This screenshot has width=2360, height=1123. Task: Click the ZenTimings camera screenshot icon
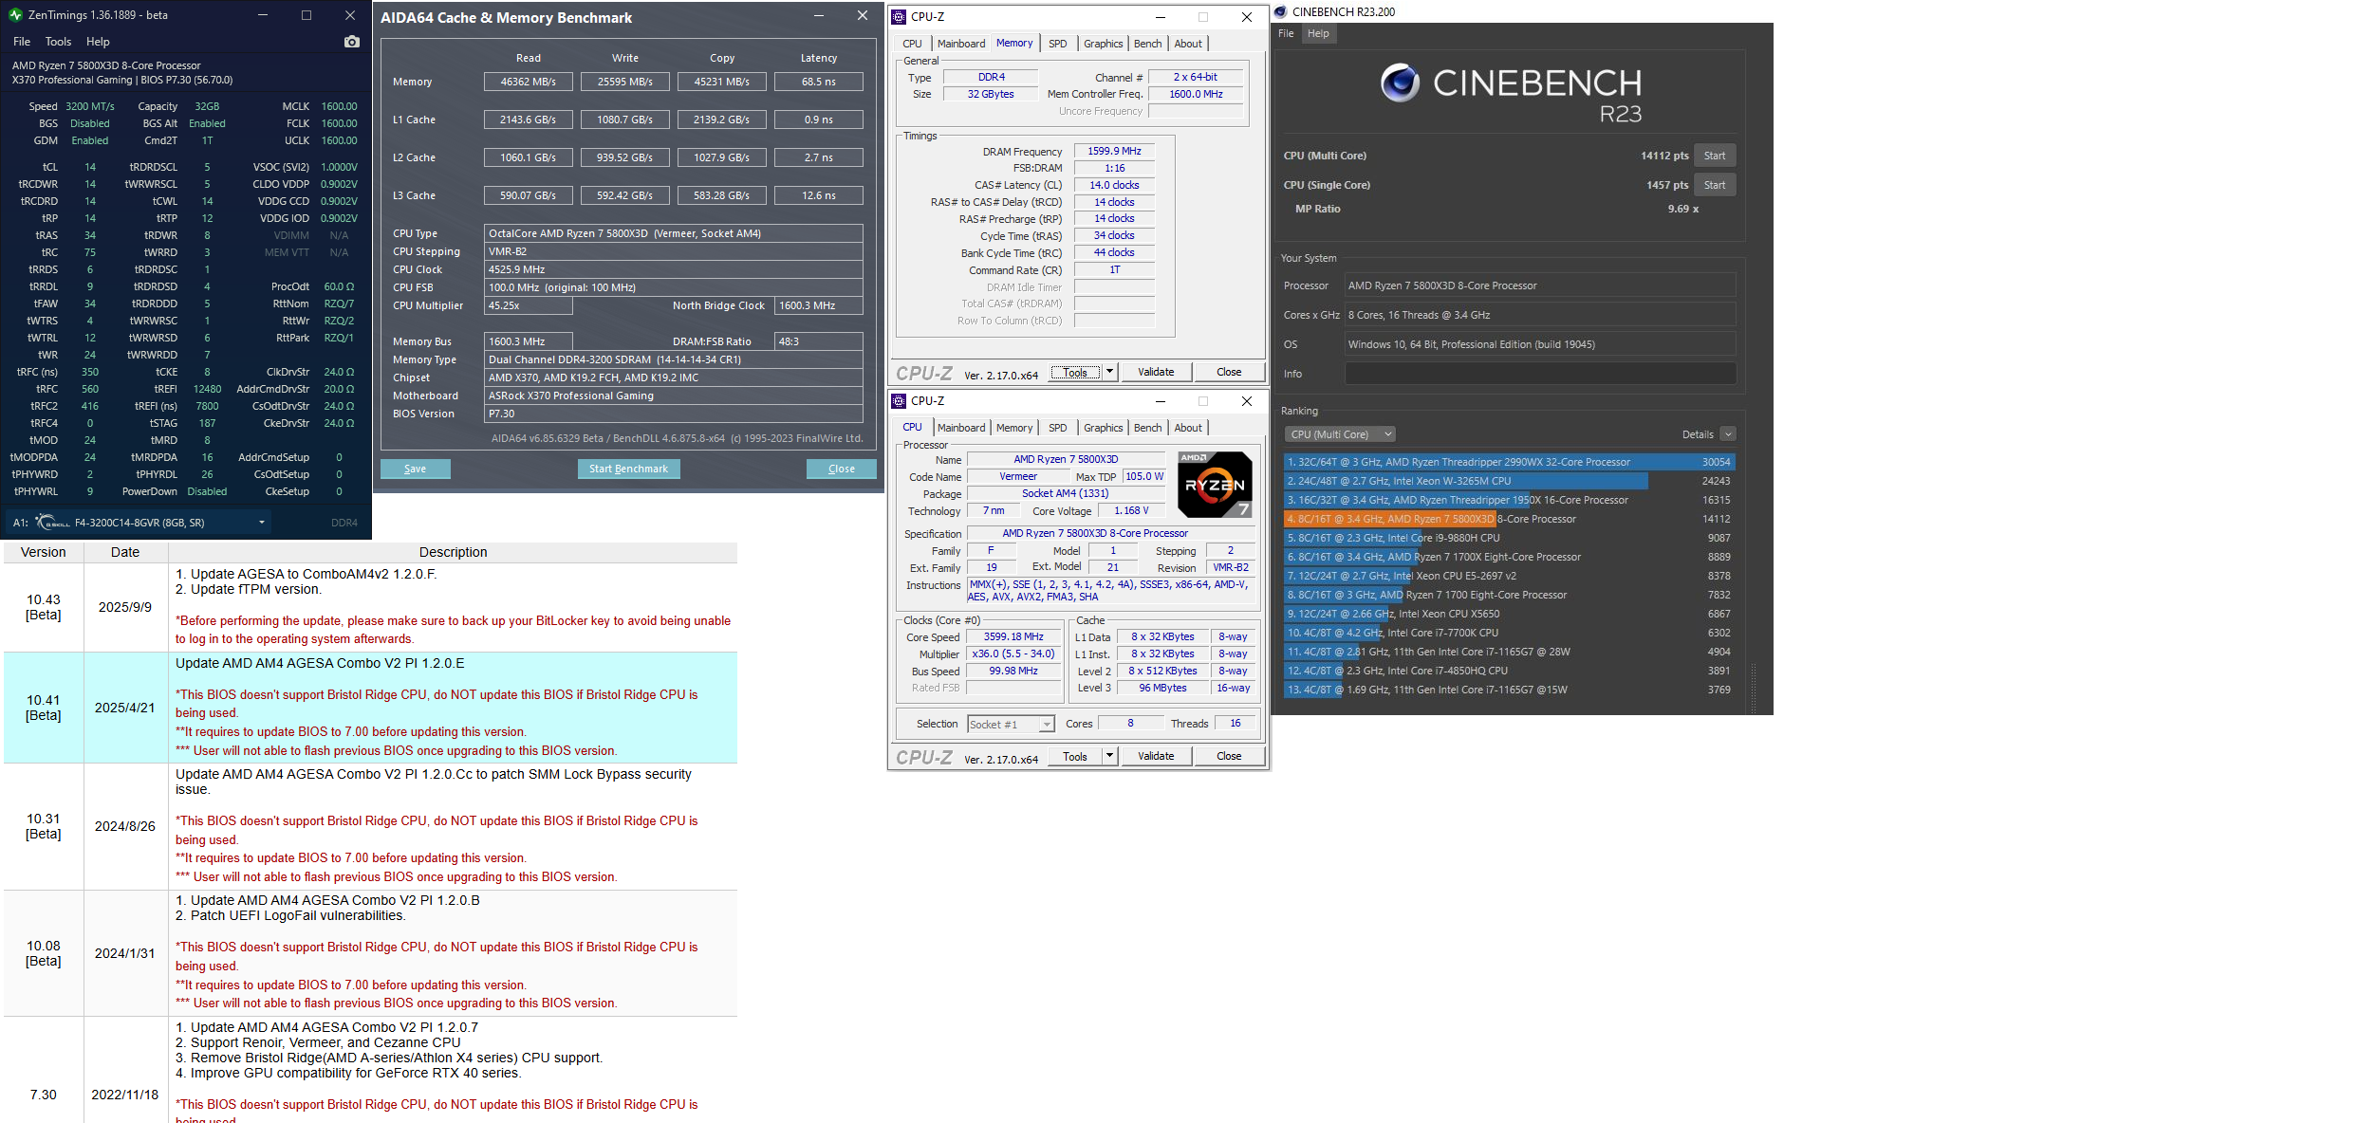[x=352, y=42]
